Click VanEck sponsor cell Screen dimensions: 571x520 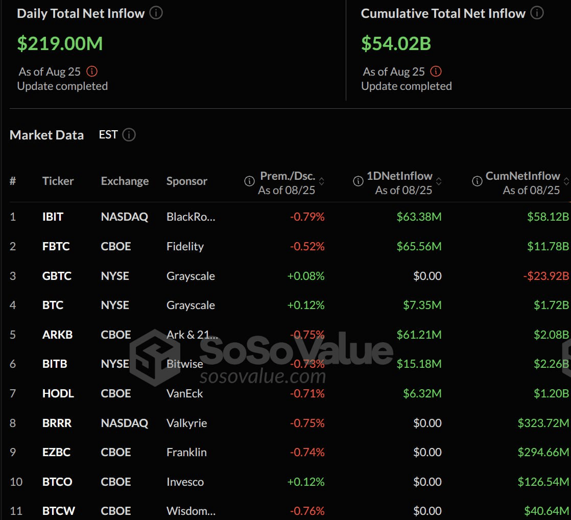(x=184, y=394)
